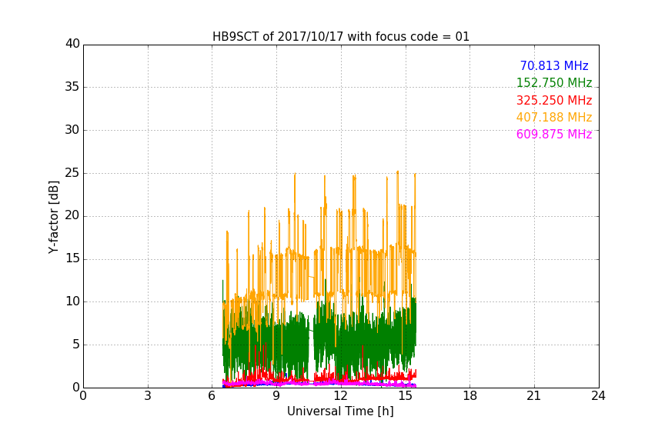
Task: Select the blue 70.813 MHz legend label
Action: 554,66
